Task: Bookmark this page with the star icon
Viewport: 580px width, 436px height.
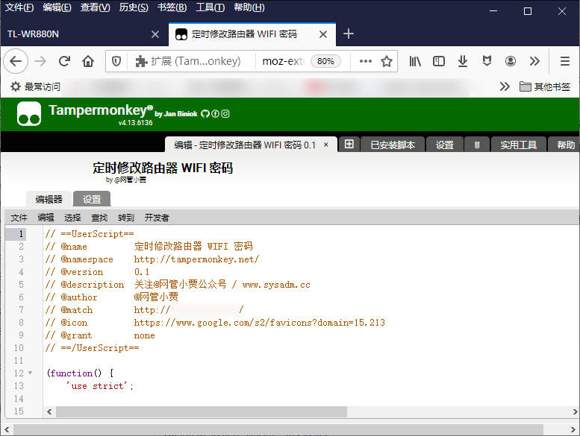Action: 387,61
